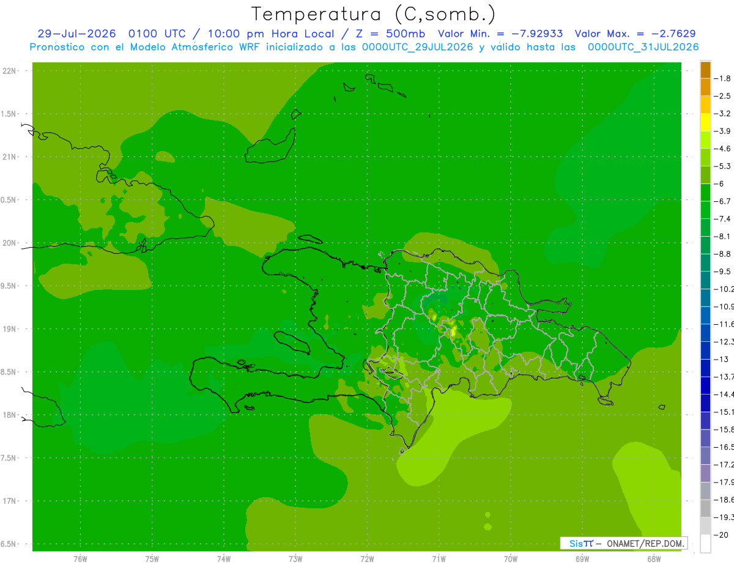Click the "74W" longitude tick label
Image resolution: width=734 pixels, height=567 pixels.
(x=224, y=558)
